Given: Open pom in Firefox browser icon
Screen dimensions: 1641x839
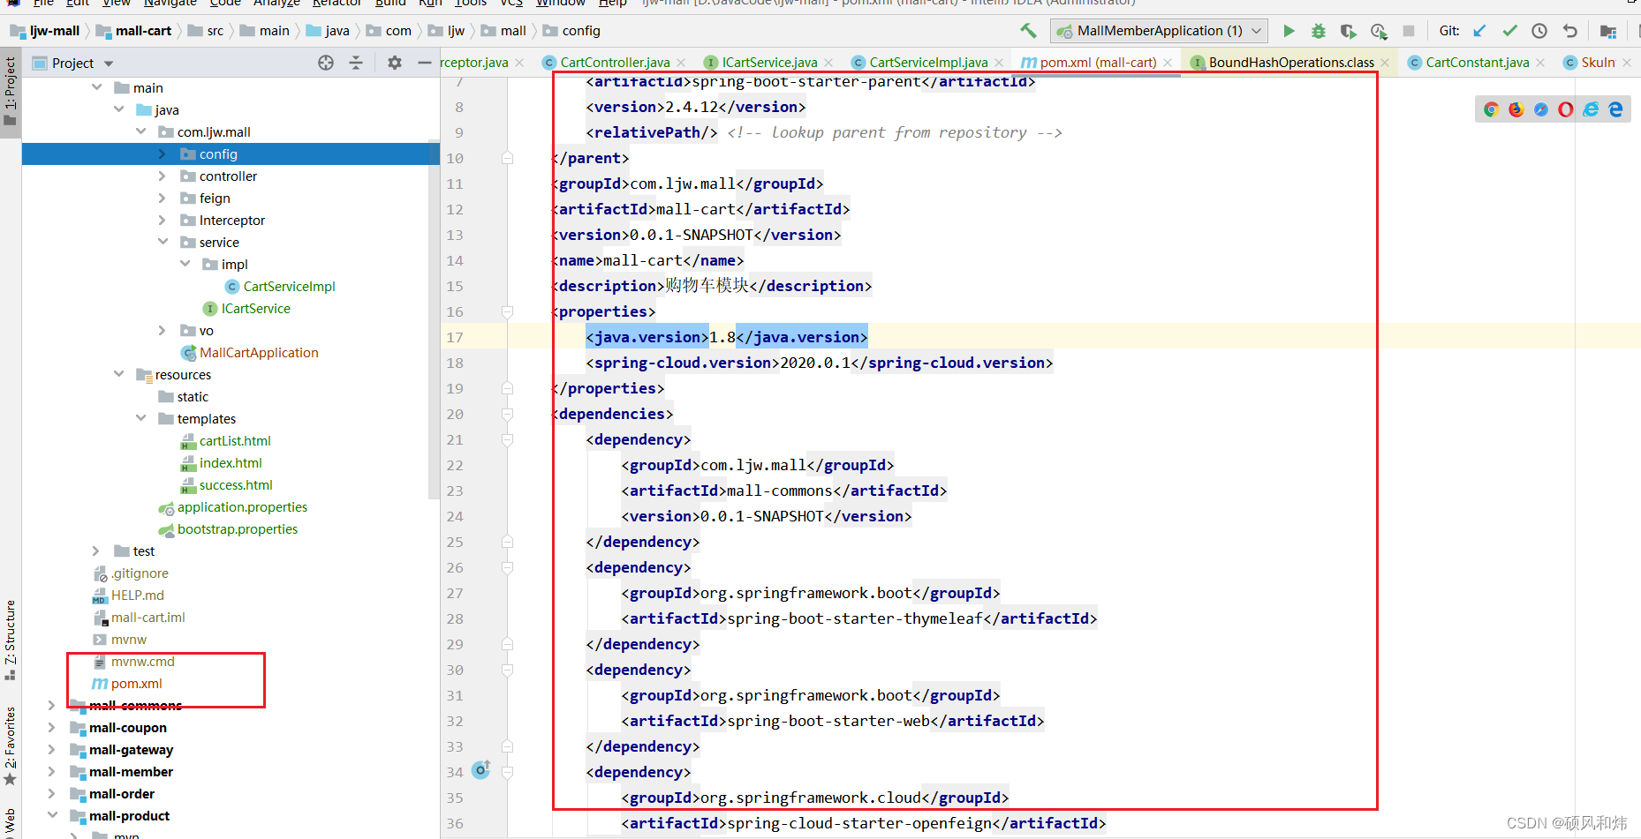Looking at the screenshot, I should (1516, 109).
